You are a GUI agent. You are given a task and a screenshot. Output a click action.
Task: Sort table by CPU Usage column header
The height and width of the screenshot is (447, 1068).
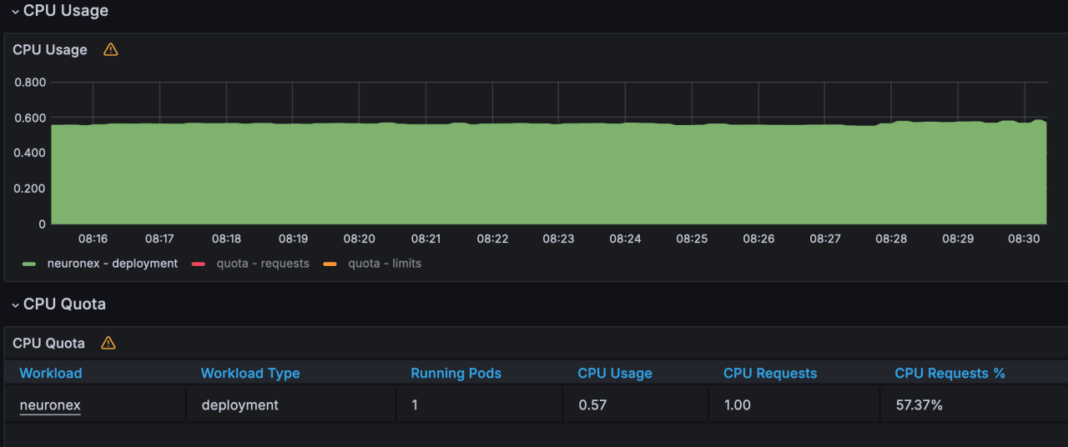[x=615, y=373]
